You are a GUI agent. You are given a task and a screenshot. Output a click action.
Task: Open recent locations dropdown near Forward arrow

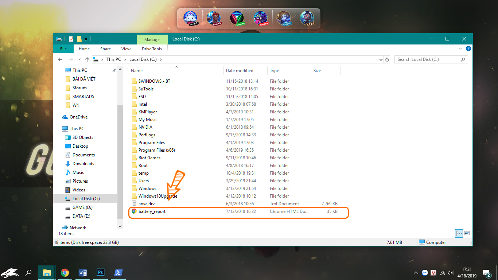coord(79,59)
